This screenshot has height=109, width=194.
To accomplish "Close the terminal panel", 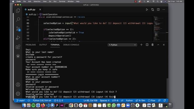I will [164, 45].
